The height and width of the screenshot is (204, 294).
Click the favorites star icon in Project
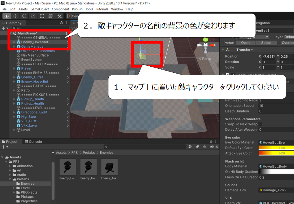click(x=205, y=147)
